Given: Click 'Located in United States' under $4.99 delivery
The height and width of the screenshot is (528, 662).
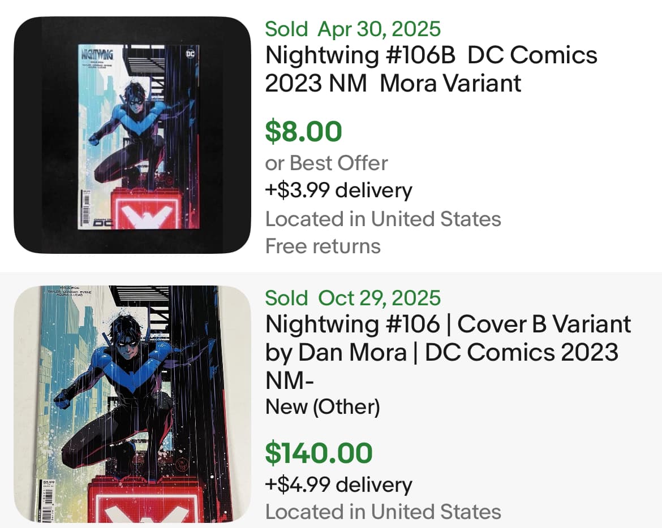Looking at the screenshot, I should (383, 512).
